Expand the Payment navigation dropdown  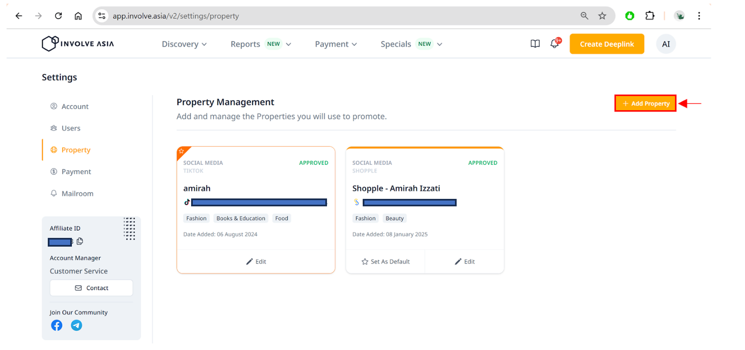coord(336,44)
